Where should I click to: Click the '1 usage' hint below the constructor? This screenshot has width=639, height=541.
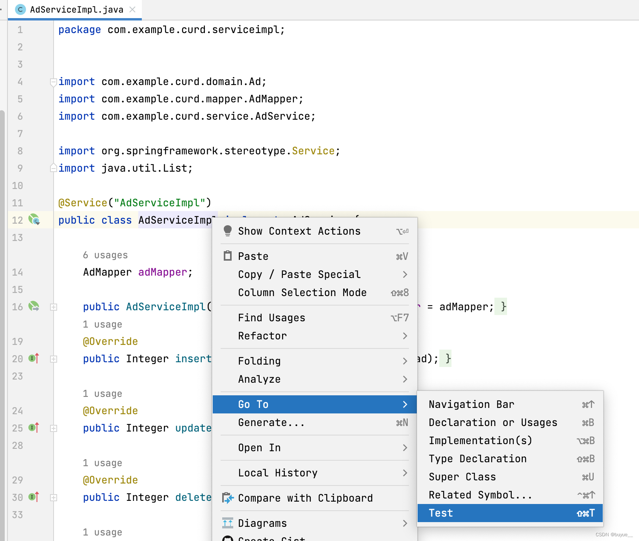pos(102,324)
